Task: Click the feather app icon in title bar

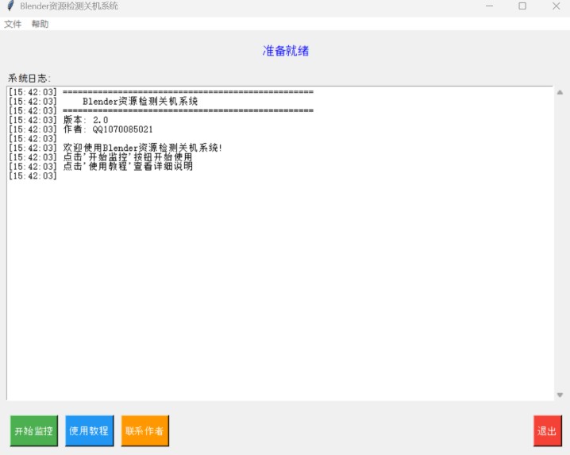Action: pos(10,6)
